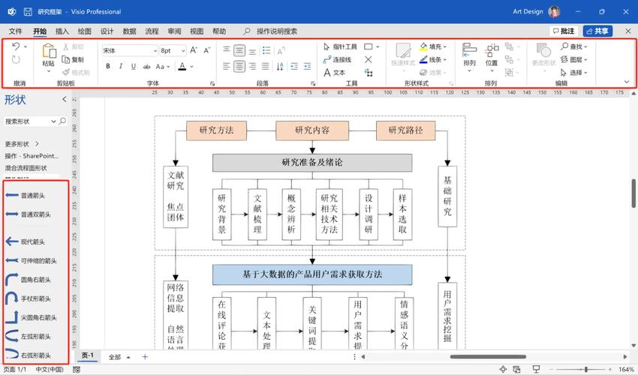Click the Redo arrow icon
The height and width of the screenshot is (375, 638).
pos(16,60)
